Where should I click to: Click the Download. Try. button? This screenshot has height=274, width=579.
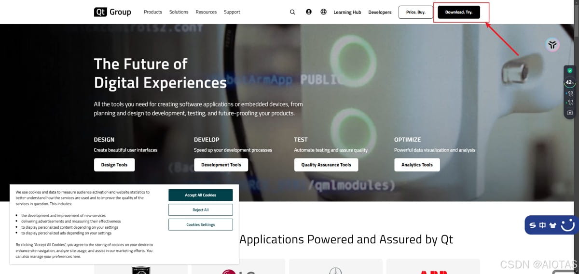click(459, 12)
